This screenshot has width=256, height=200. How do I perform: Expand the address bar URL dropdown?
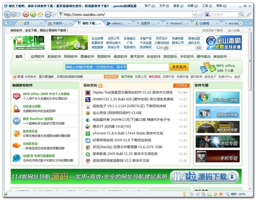coord(194,14)
